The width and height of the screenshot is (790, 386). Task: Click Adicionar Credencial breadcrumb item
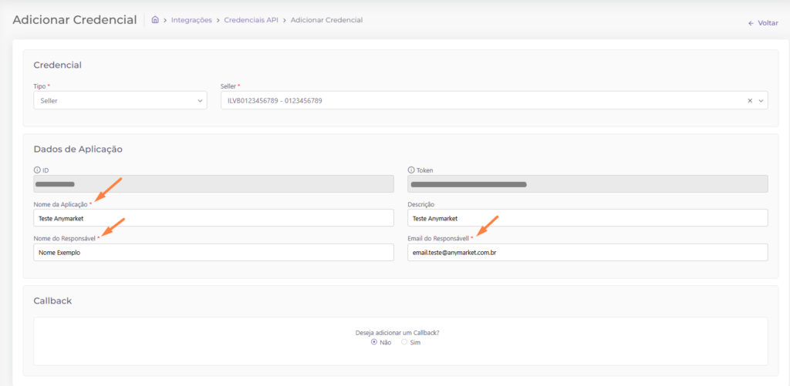coord(327,20)
